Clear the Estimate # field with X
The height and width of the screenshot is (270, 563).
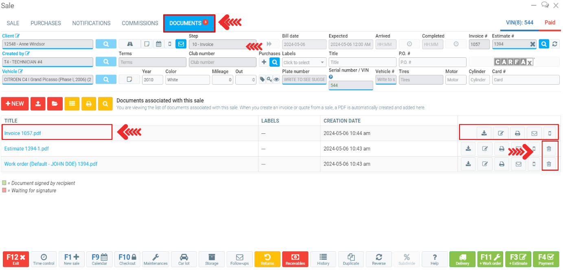tap(532, 44)
